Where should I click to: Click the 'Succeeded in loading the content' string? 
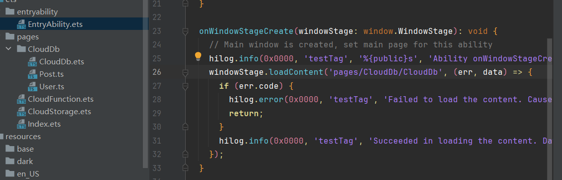pos(460,141)
